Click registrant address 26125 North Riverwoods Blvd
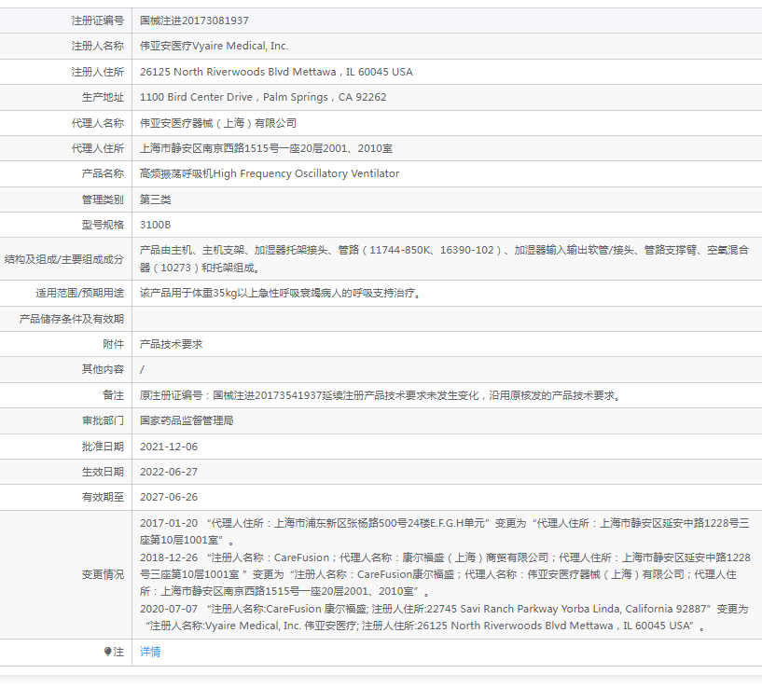The width and height of the screenshot is (762, 688). 276,72
